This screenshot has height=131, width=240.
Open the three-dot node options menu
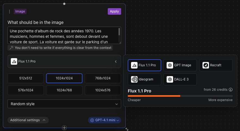[x=10, y=11]
